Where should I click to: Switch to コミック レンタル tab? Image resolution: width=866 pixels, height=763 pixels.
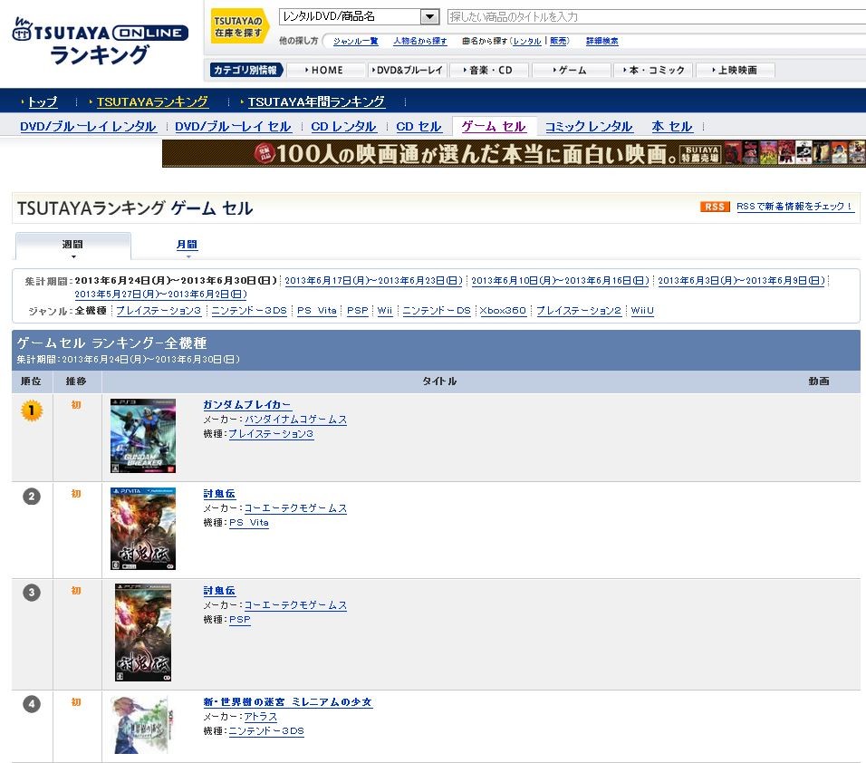point(589,127)
